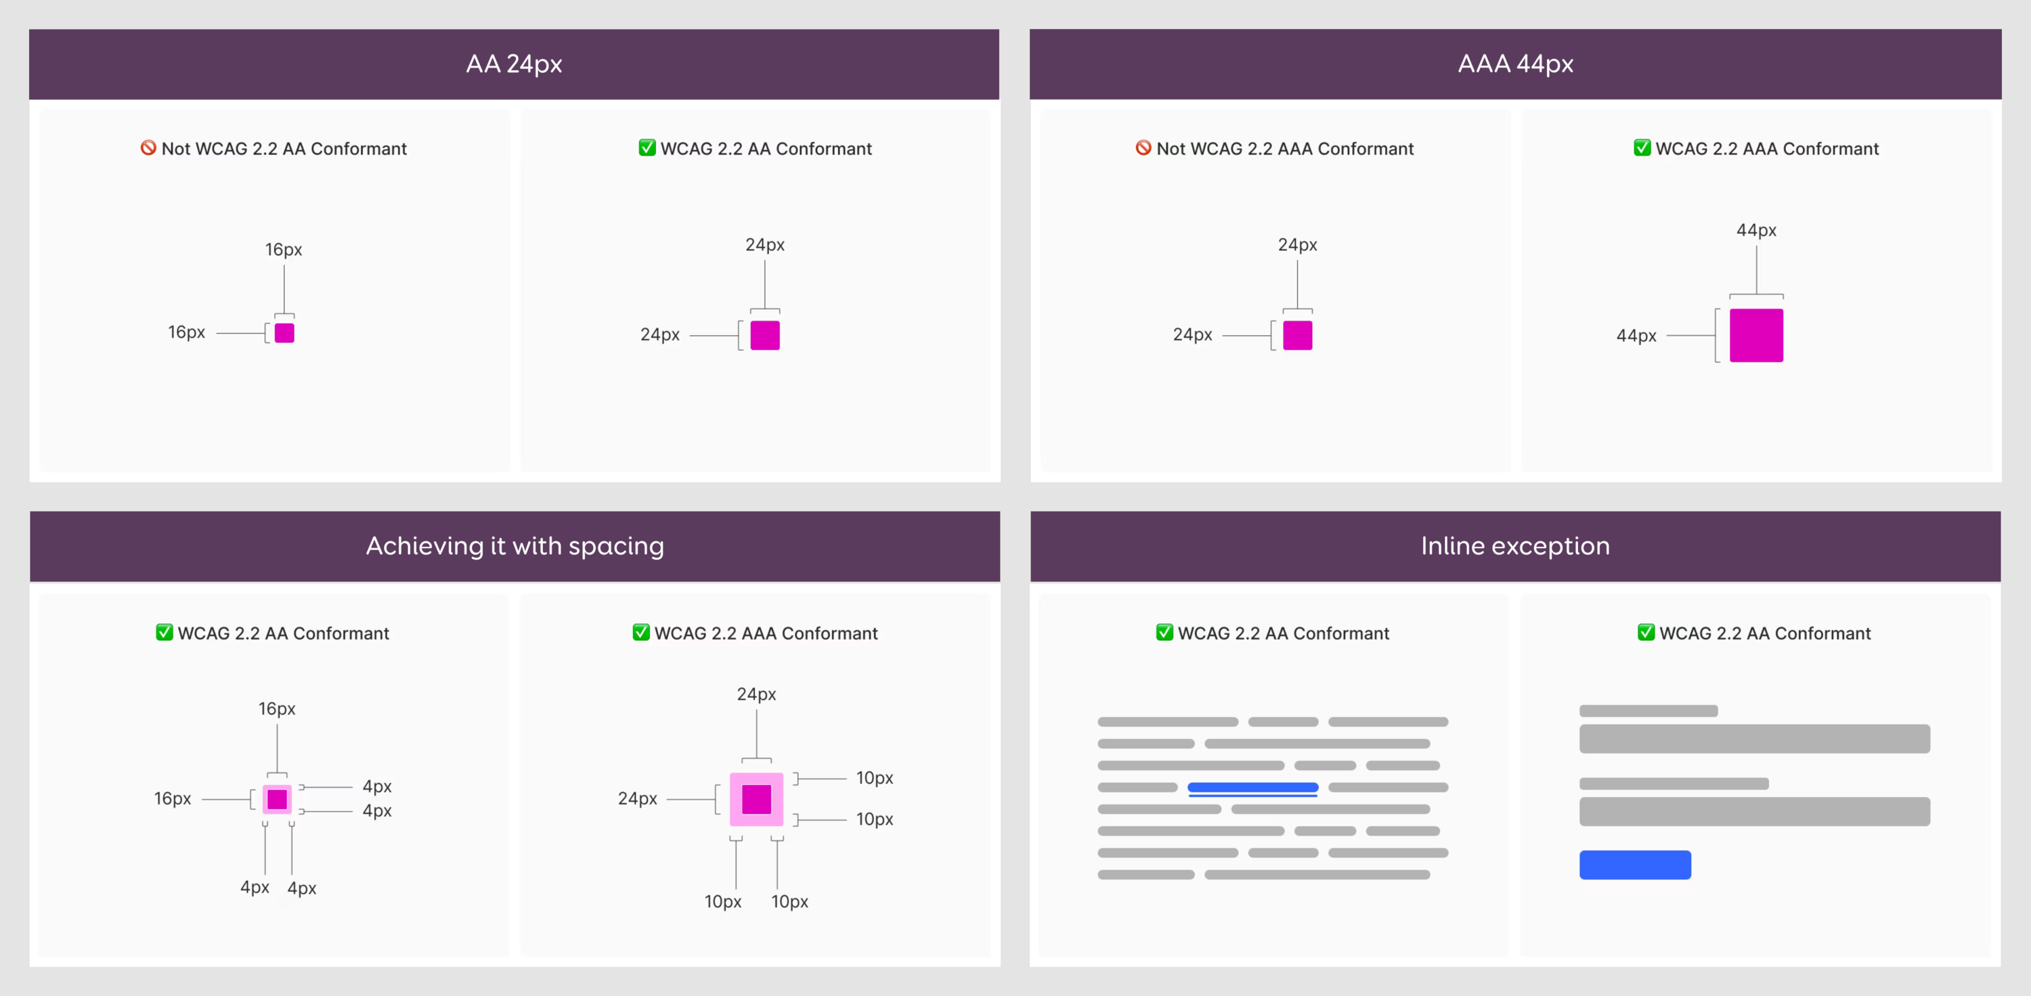The height and width of the screenshot is (996, 2031).
Task: Click the blue inline link in the paragraph mockup
Action: click(1252, 787)
